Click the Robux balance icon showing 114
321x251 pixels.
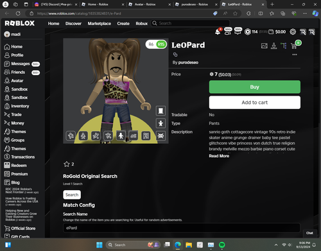click(x=248, y=32)
